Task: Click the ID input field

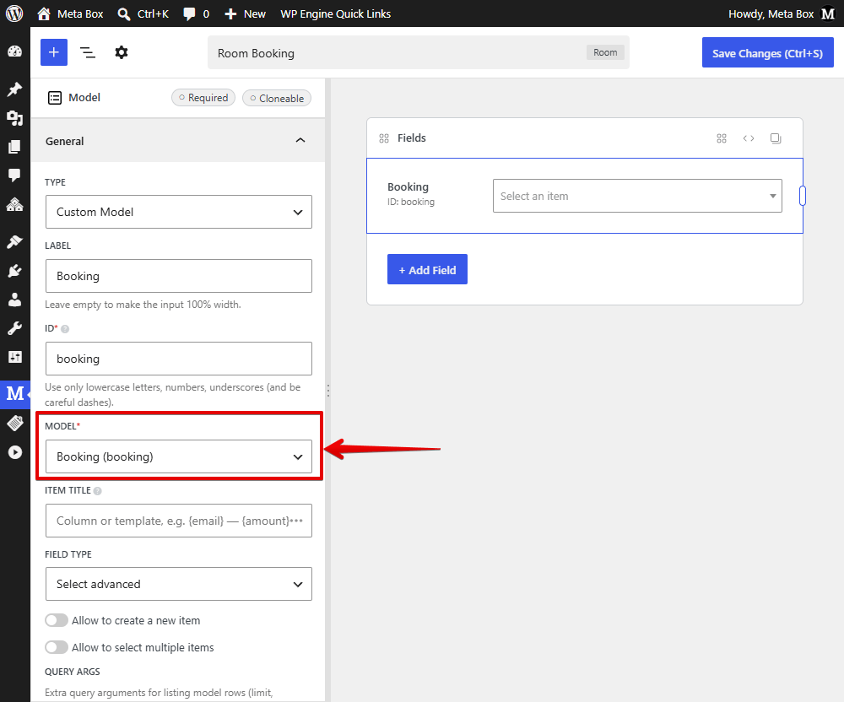Action: click(179, 359)
